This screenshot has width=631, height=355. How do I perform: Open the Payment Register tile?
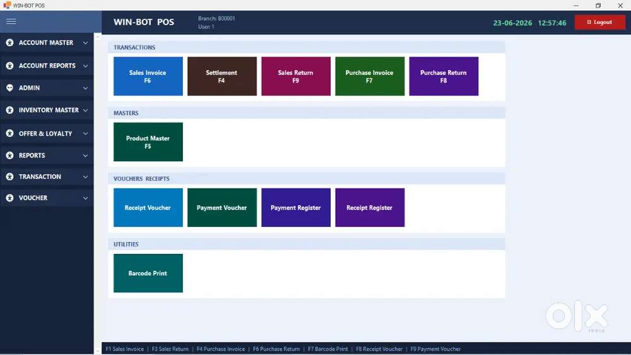tap(296, 208)
